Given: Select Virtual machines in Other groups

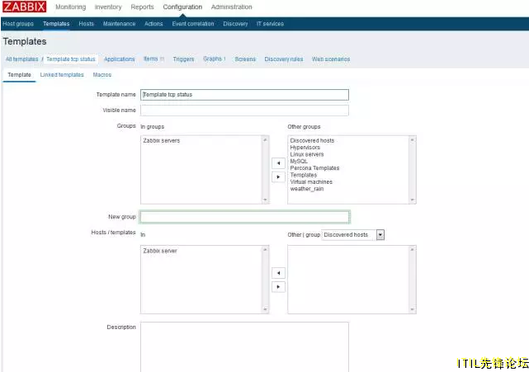Looking at the screenshot, I should pyautogui.click(x=311, y=181).
